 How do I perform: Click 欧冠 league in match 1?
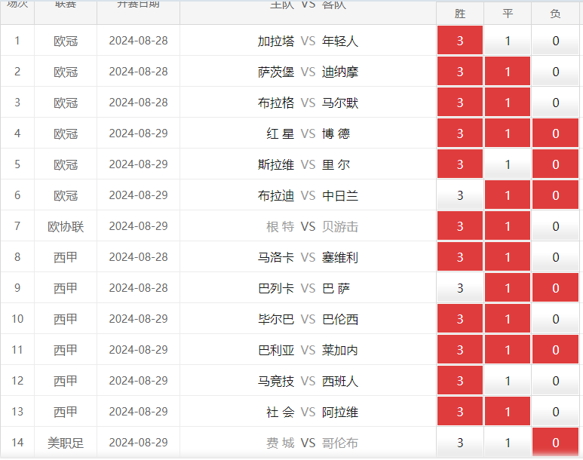pyautogui.click(x=66, y=41)
